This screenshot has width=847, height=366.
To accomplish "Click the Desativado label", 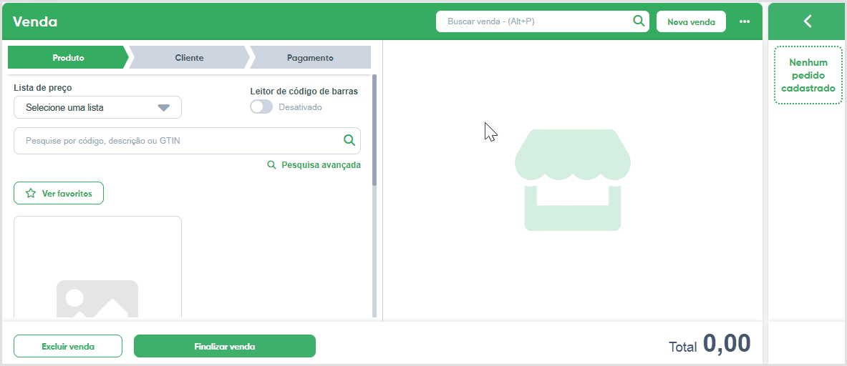I will pos(300,107).
